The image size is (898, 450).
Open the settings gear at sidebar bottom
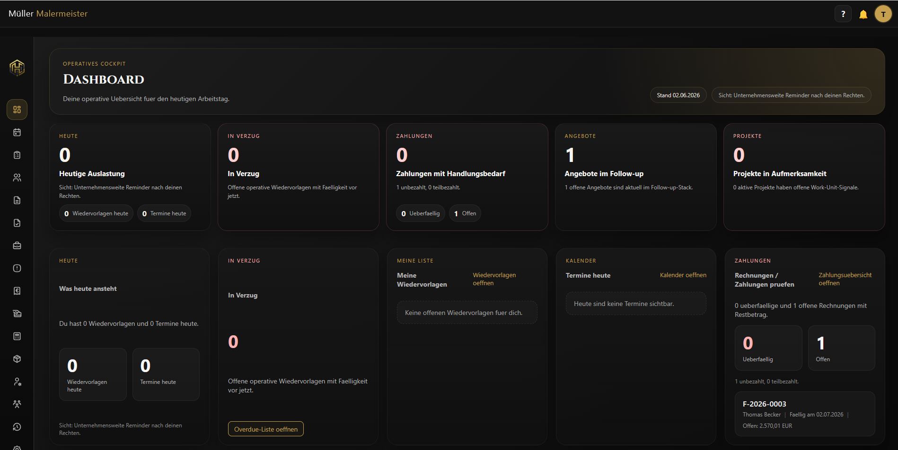17,448
